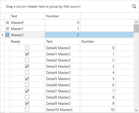
Task: Check Ready box for Detail10 Master2
Action: coord(27,109)
